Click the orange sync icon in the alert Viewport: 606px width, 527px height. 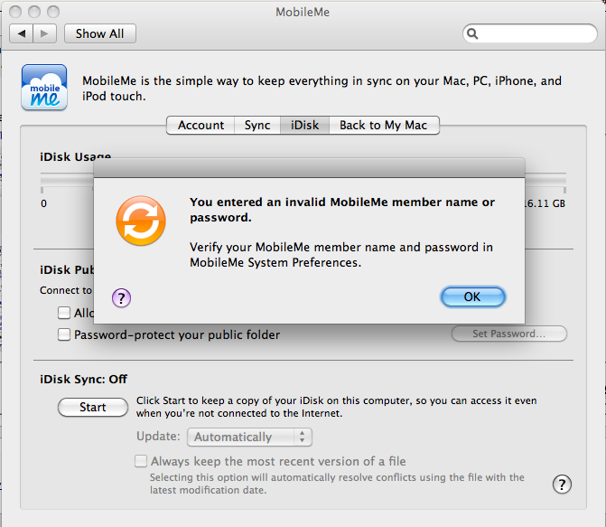pos(141,221)
